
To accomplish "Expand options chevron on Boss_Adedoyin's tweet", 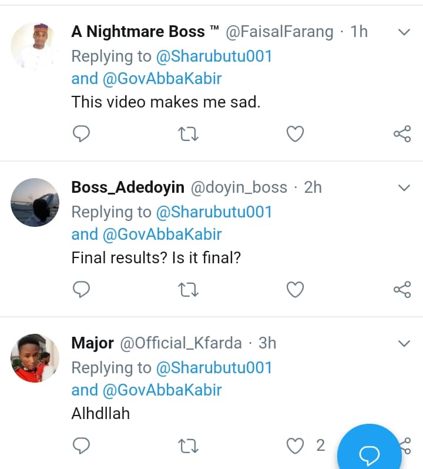I will (404, 188).
